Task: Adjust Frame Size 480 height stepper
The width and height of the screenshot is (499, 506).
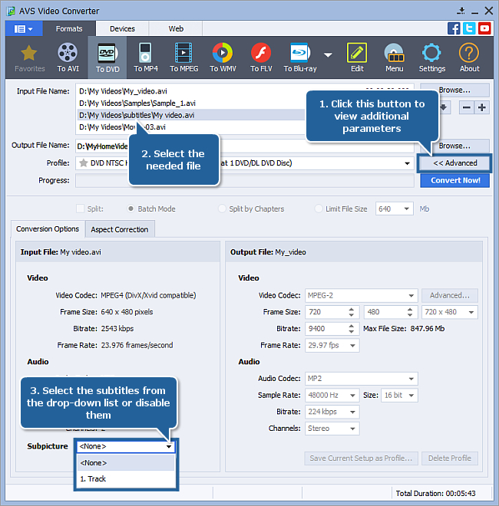Action: [410, 312]
